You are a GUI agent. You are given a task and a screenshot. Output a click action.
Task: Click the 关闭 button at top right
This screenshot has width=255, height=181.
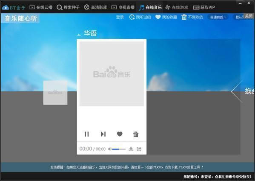[x=249, y=16]
